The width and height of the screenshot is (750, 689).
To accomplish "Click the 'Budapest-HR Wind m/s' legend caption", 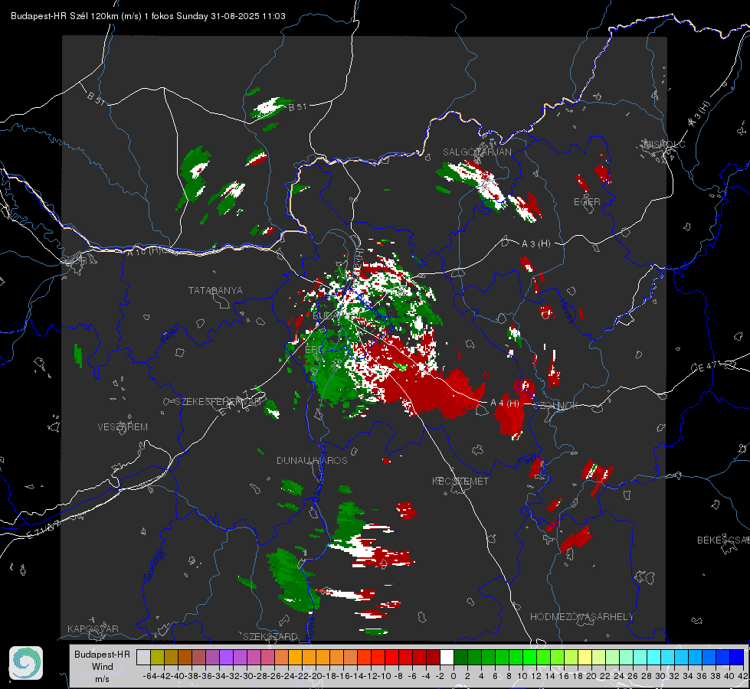I will click(103, 667).
